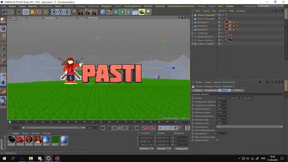Jump to the start of the animation
Screen dimensions: 288x162
[x=103, y=128]
